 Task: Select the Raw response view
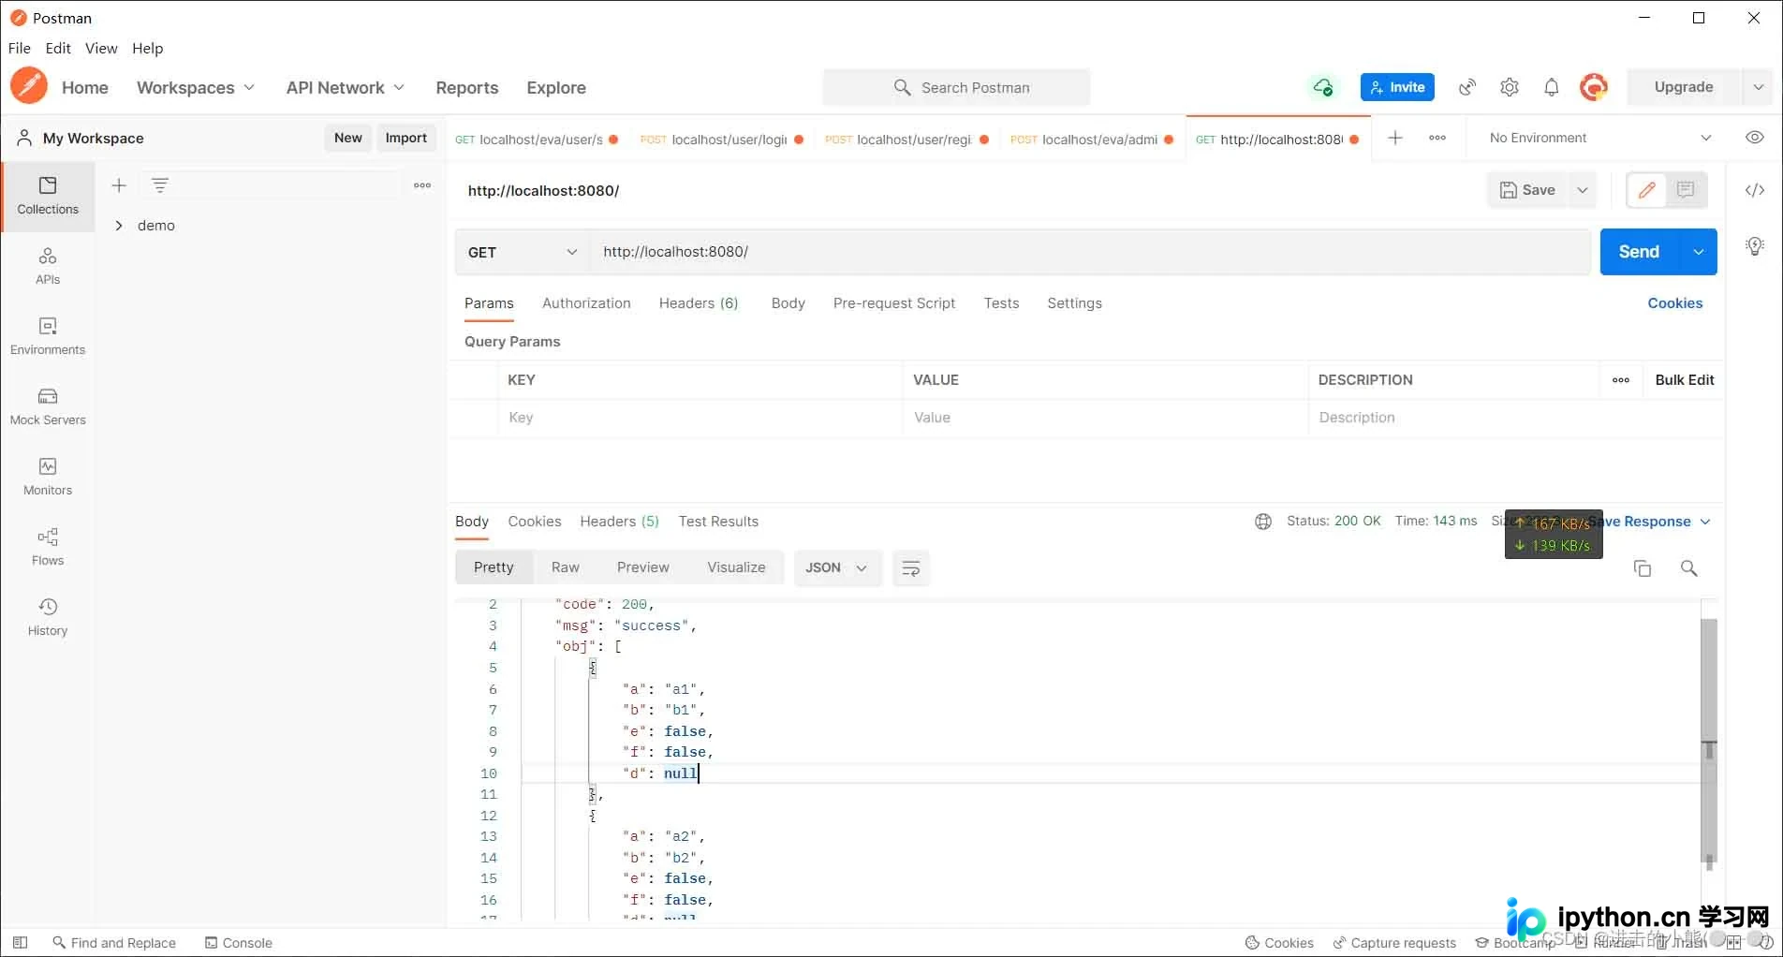[566, 567]
